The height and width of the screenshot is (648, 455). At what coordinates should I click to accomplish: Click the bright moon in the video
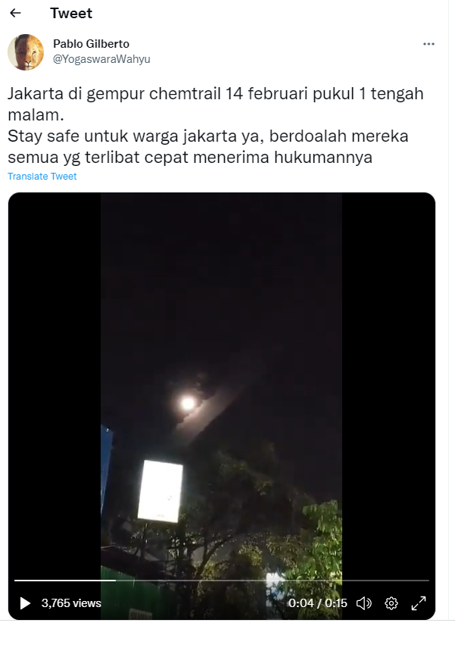[188, 403]
